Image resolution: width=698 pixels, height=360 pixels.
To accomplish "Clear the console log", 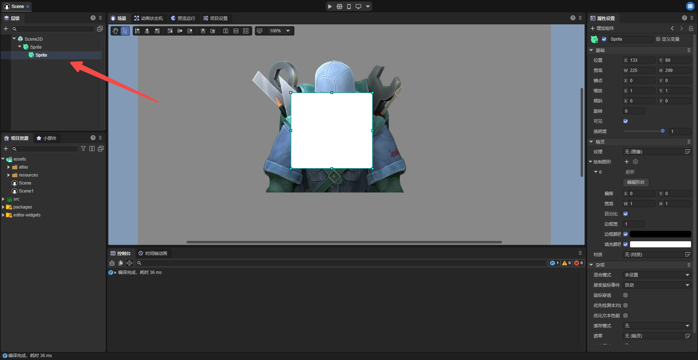I will pos(112,263).
